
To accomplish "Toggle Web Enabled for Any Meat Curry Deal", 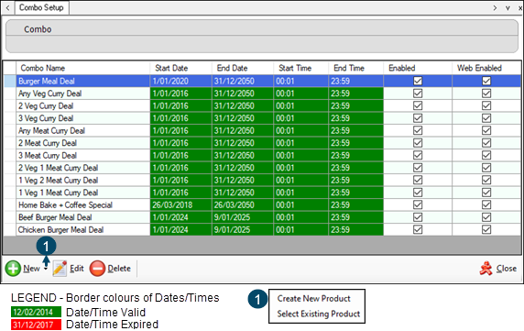I will tap(486, 130).
